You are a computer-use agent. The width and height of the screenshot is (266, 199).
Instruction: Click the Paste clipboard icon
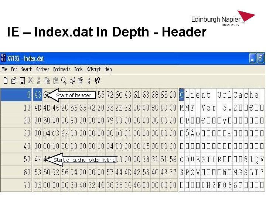tap(56, 81)
